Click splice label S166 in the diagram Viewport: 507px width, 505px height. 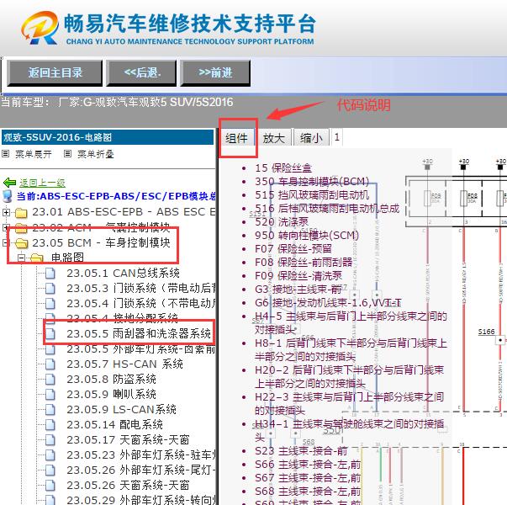(486, 332)
